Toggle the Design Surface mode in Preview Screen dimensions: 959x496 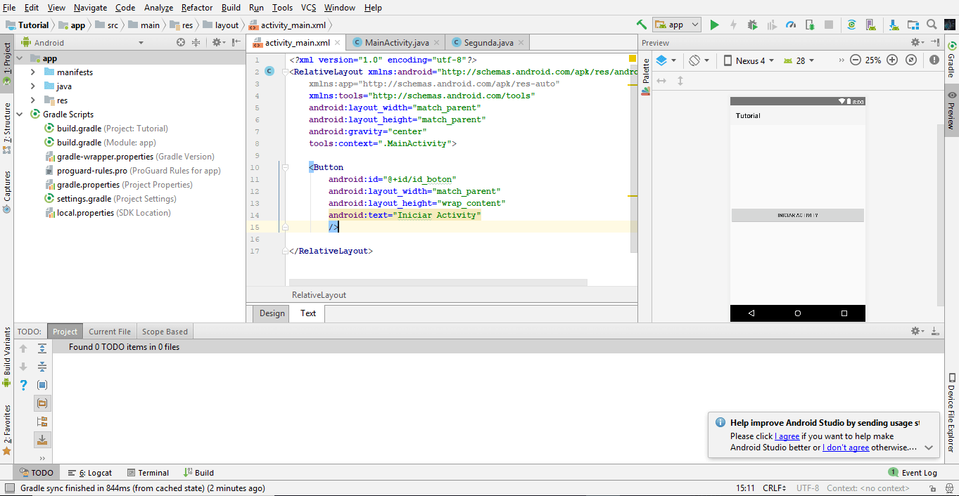click(x=660, y=60)
